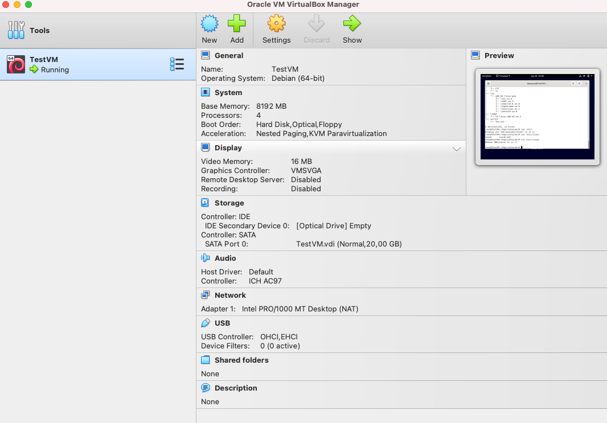Click the ICH AC97 audio controller value

[265, 281]
